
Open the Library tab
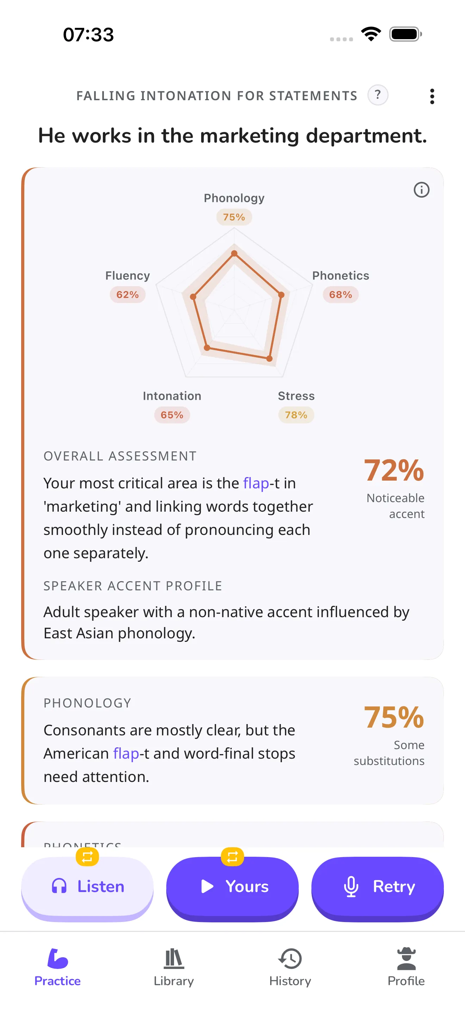coord(174,967)
